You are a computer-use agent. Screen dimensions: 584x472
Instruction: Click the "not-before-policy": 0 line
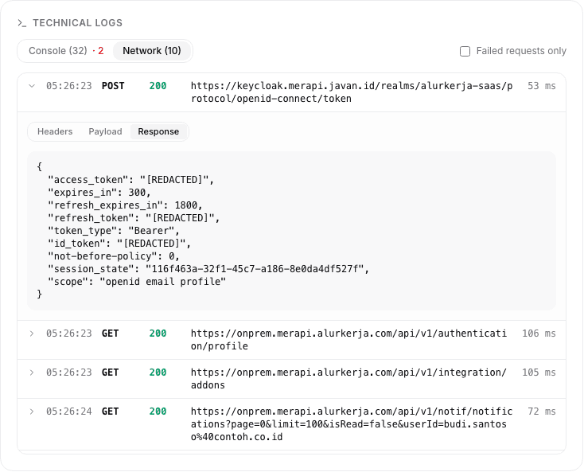click(x=114, y=256)
